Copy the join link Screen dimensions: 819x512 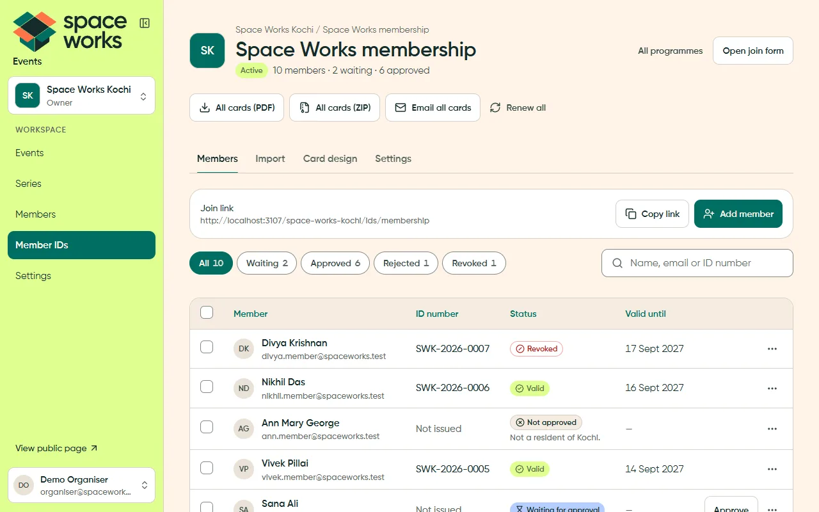pos(652,214)
